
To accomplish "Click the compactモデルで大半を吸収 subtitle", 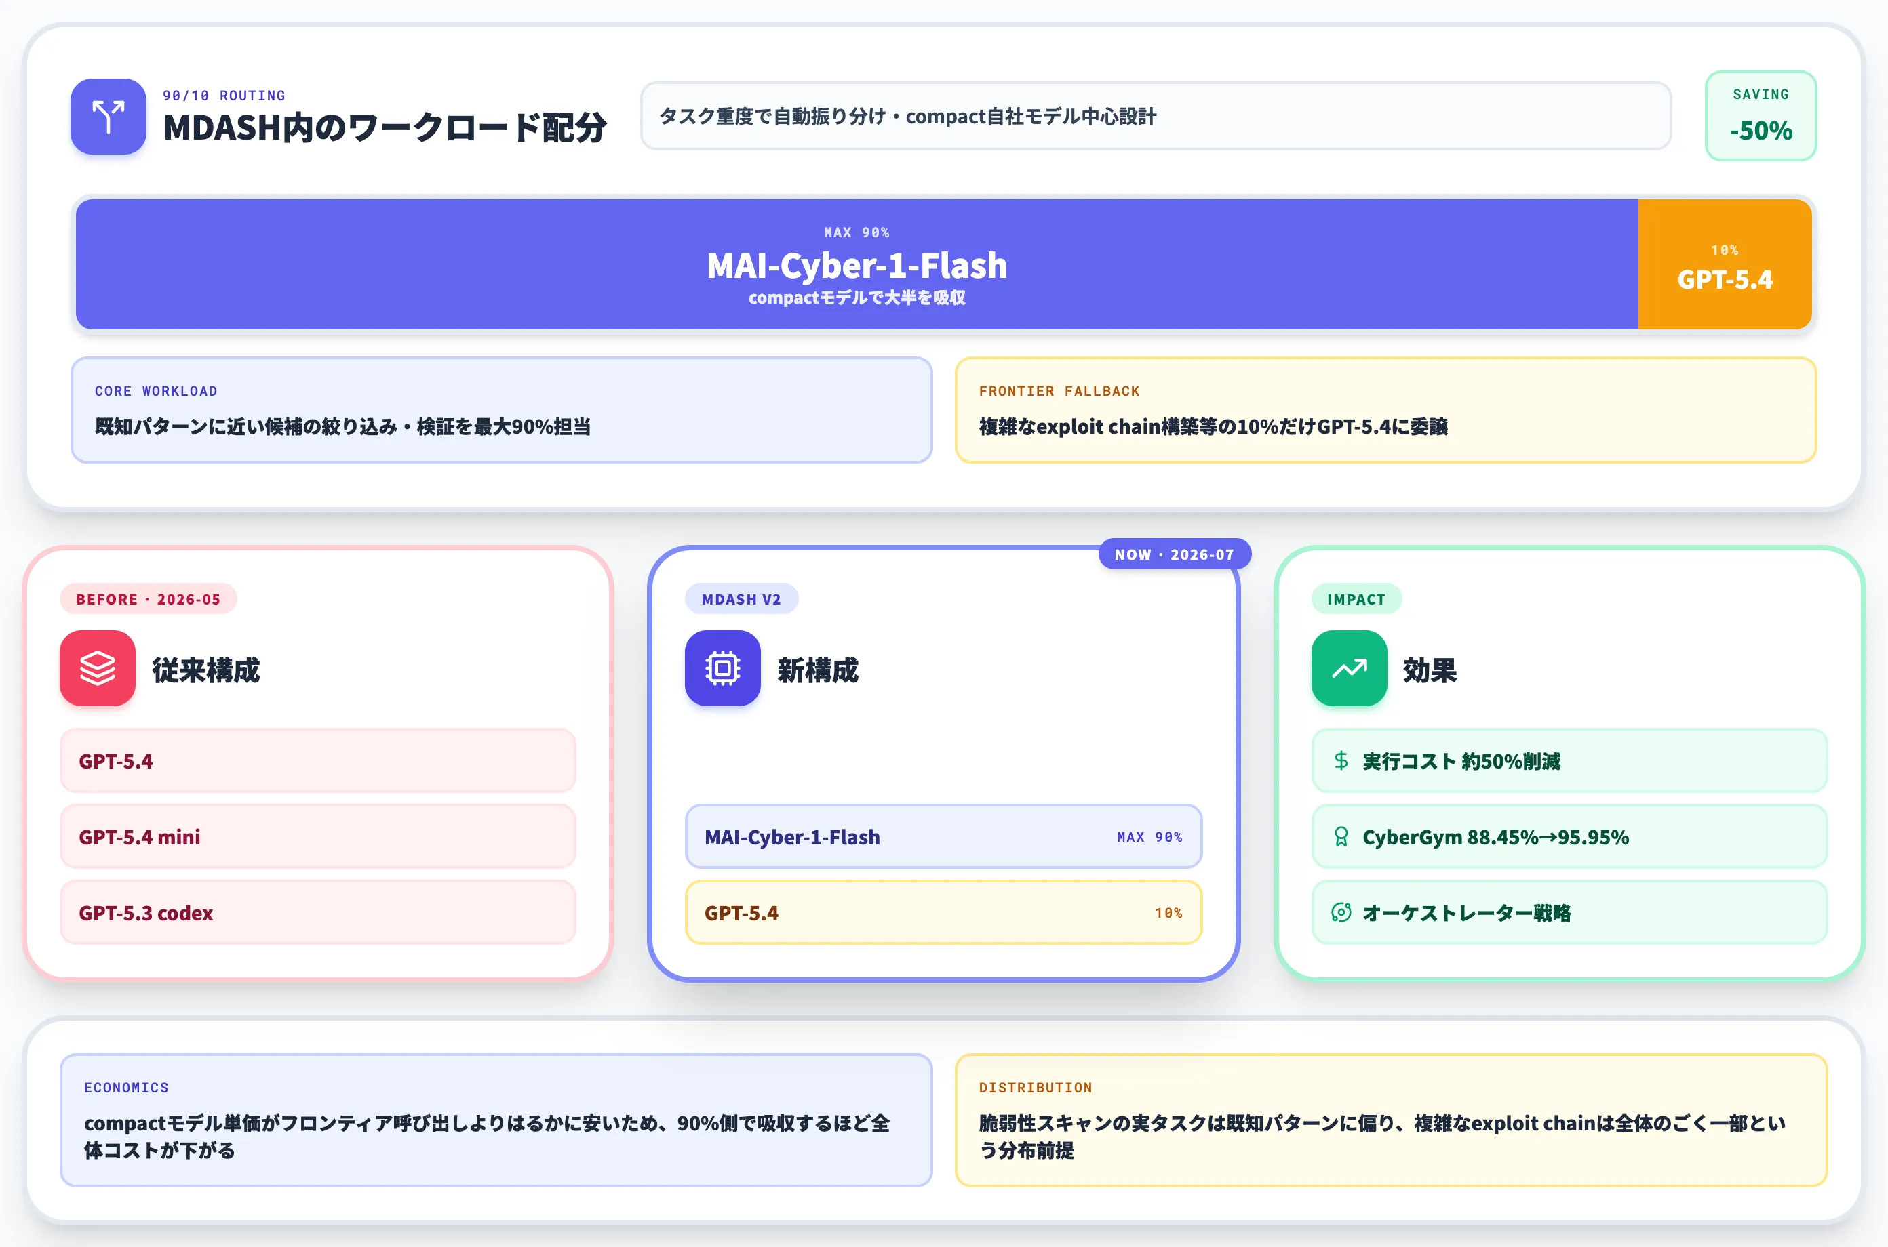I will click(857, 298).
